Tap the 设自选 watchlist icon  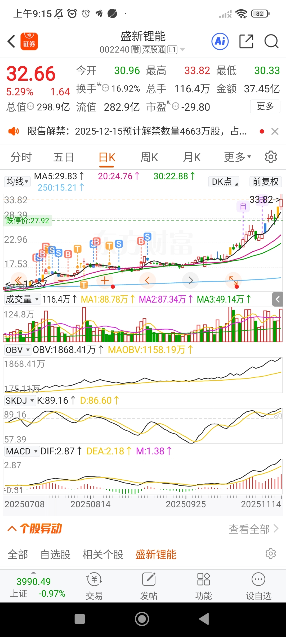258,586
